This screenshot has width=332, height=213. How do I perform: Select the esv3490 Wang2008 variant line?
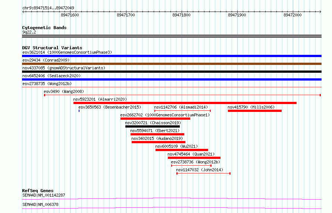click(x=182, y=95)
